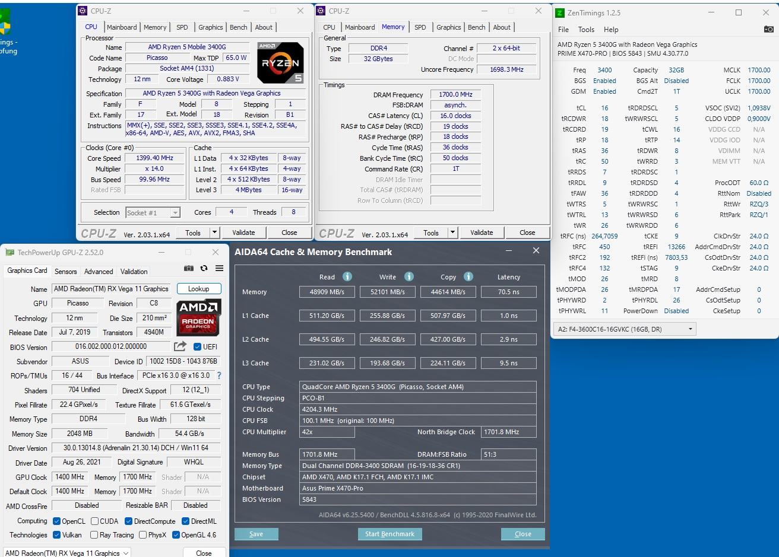Toggle the OpenGL 4.6 checkbox
Viewport: 779px width, 557px height.
click(x=176, y=534)
